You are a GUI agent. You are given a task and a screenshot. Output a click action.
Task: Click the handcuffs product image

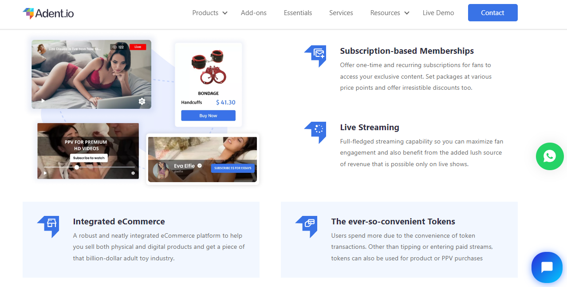point(209,67)
